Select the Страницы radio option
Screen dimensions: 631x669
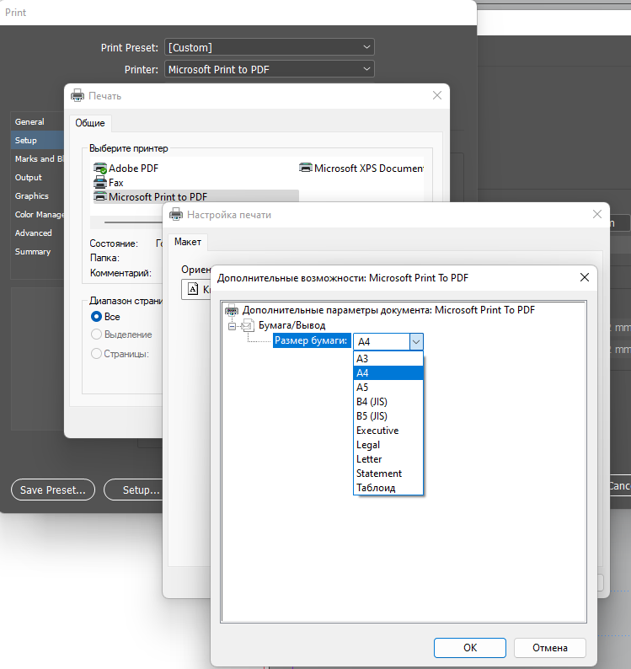[x=120, y=354]
